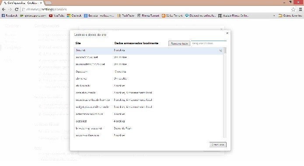The width and height of the screenshot is (304, 166).
Task: Open the Séries Torrent bookmark
Action: [172, 15]
